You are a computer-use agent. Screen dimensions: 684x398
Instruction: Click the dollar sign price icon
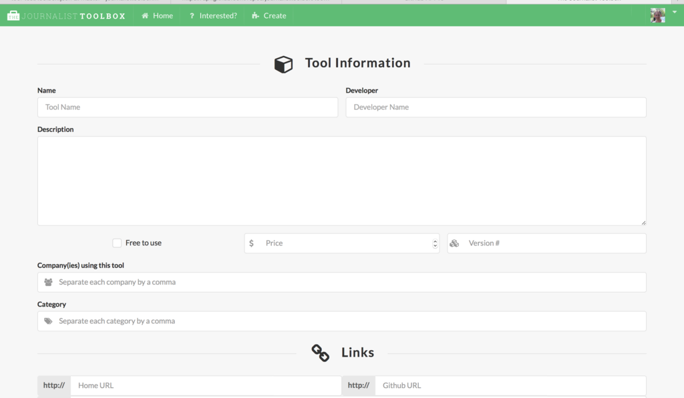click(251, 243)
